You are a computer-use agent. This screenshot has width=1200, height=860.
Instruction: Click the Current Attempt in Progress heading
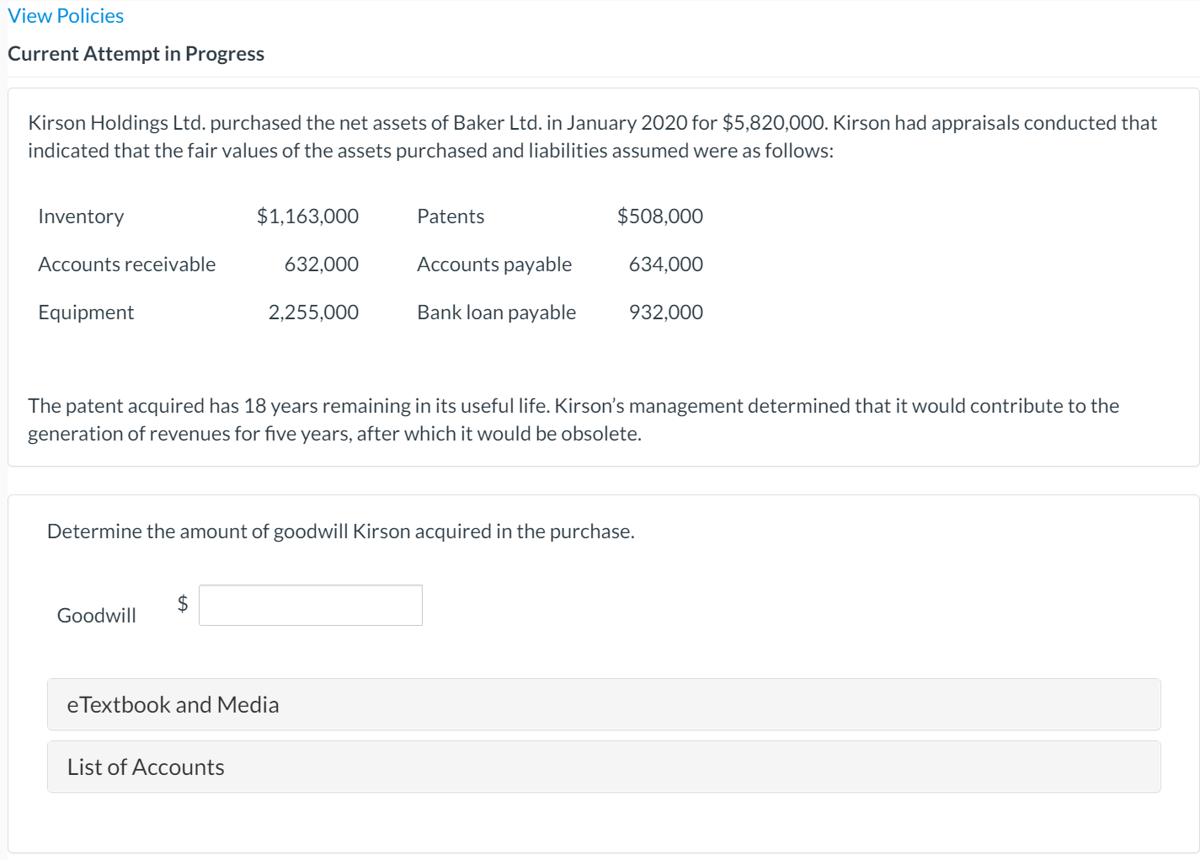(x=136, y=54)
